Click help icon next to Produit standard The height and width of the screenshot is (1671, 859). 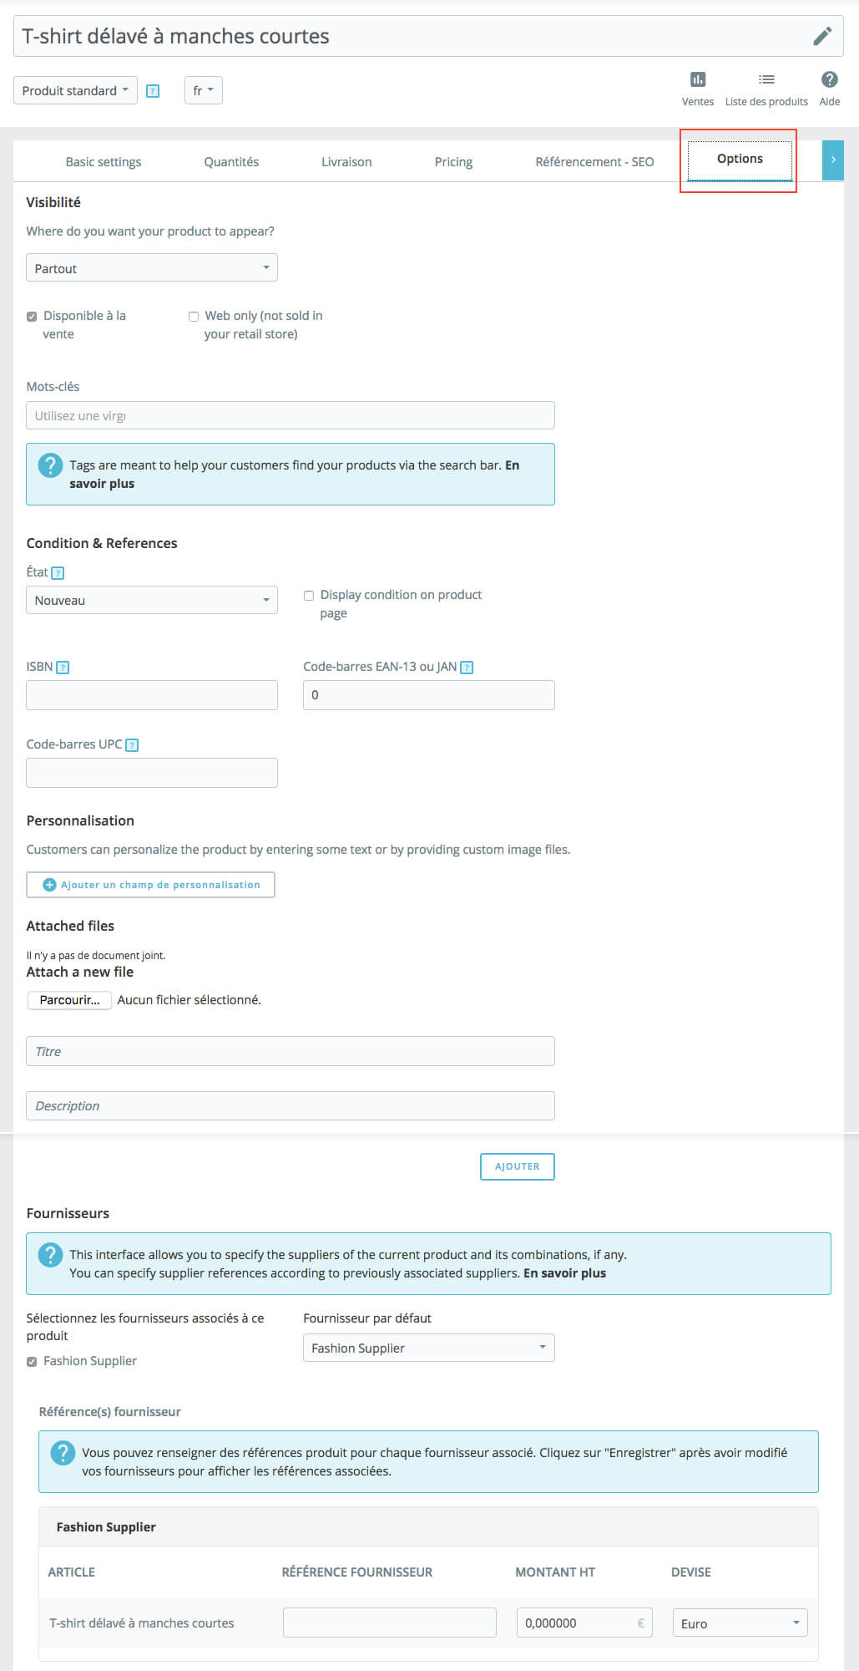153,91
